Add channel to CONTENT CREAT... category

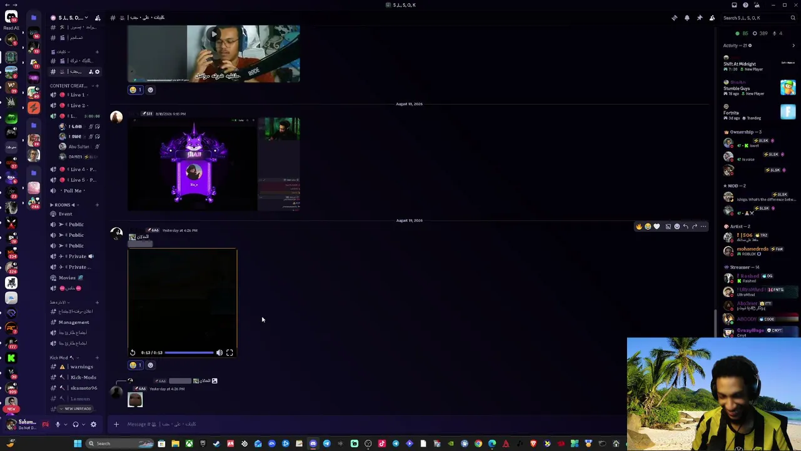pyautogui.click(x=97, y=86)
